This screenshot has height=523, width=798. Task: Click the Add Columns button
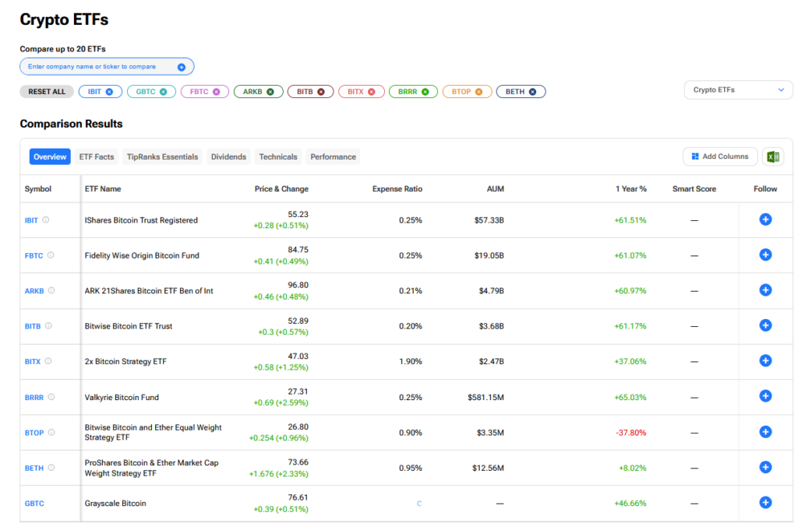(x=720, y=156)
